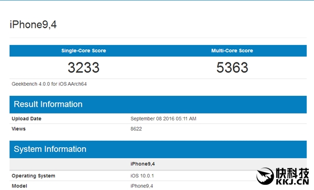This screenshot has width=314, height=190.
Task: Select the views count 8622
Action: point(136,129)
